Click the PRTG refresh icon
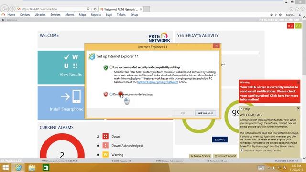 pyautogui.click(x=271, y=15)
